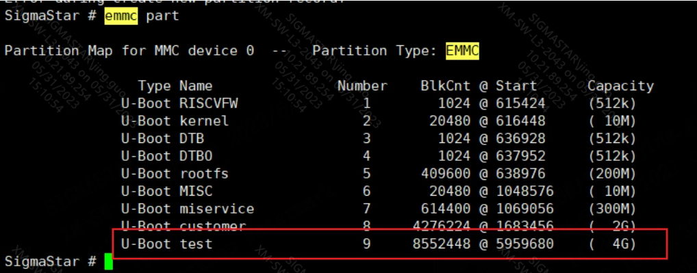Click start address 637952 of DTBO

(x=520, y=156)
